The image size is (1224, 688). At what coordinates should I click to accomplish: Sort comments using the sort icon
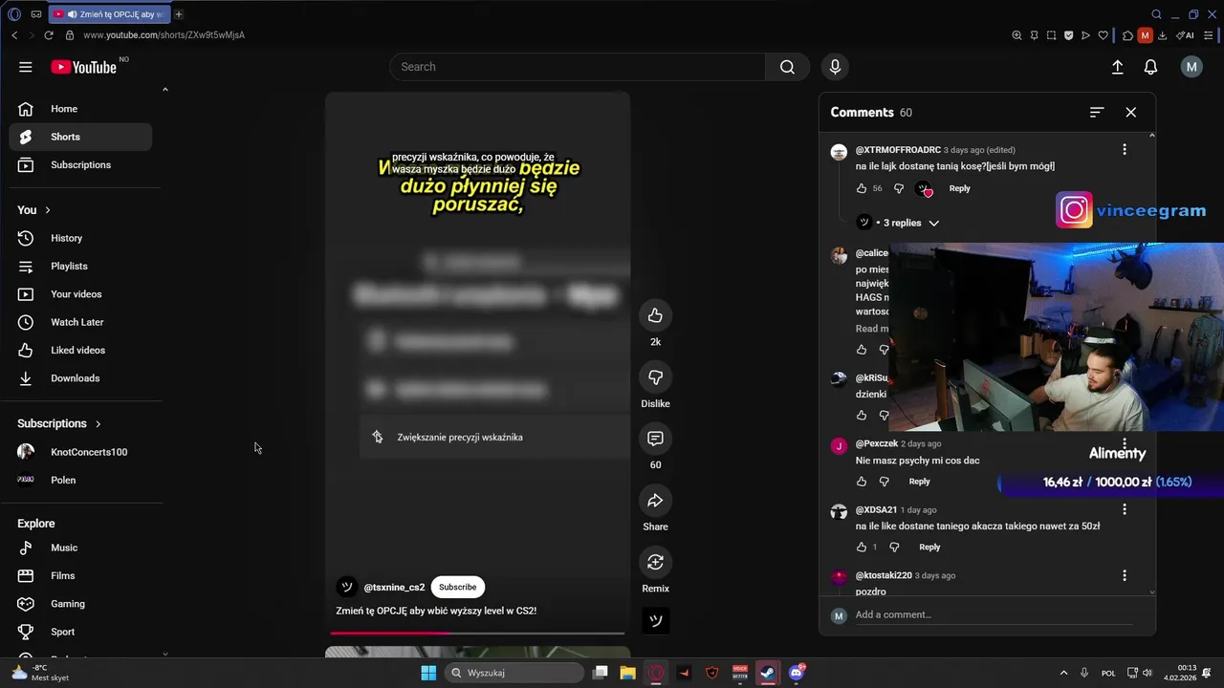(1097, 113)
